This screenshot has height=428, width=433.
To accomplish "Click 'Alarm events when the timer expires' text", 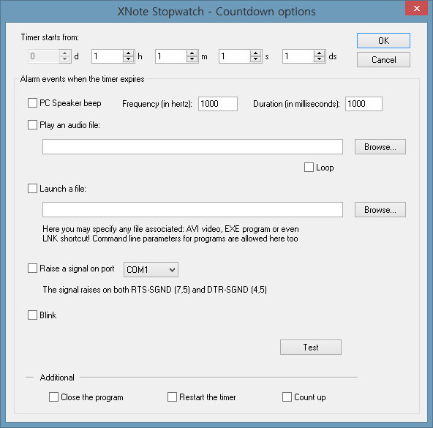I will [83, 79].
